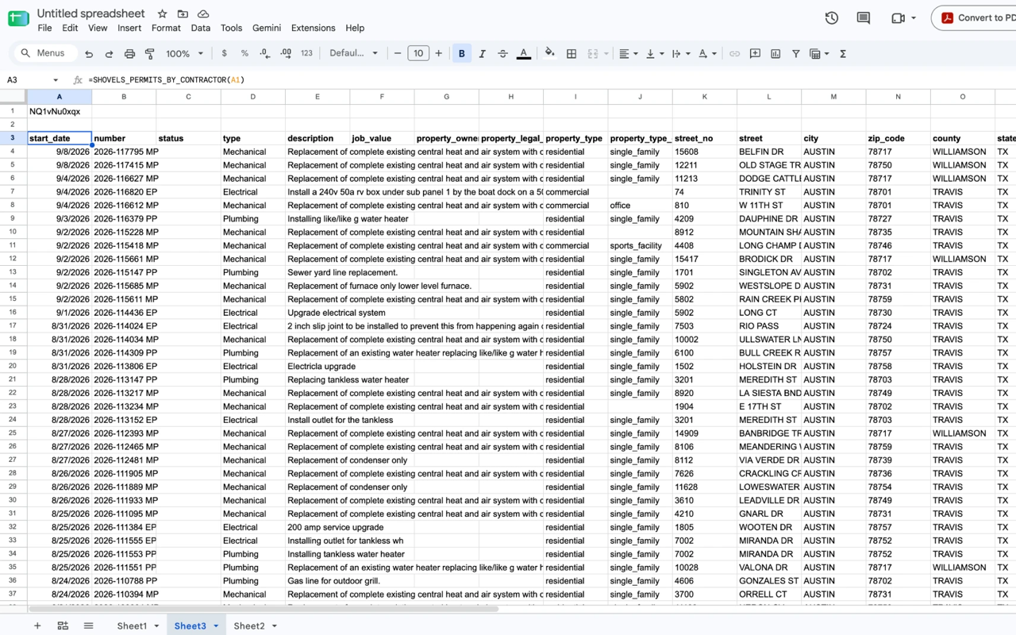This screenshot has width=1016, height=635.
Task: Format as currency with dollar icon
Action: pos(225,54)
